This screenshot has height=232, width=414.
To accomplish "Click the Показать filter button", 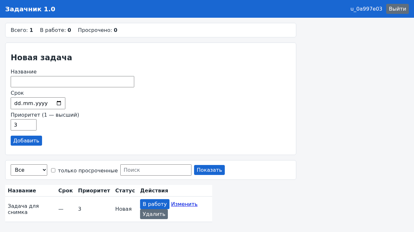I will tap(209, 170).
